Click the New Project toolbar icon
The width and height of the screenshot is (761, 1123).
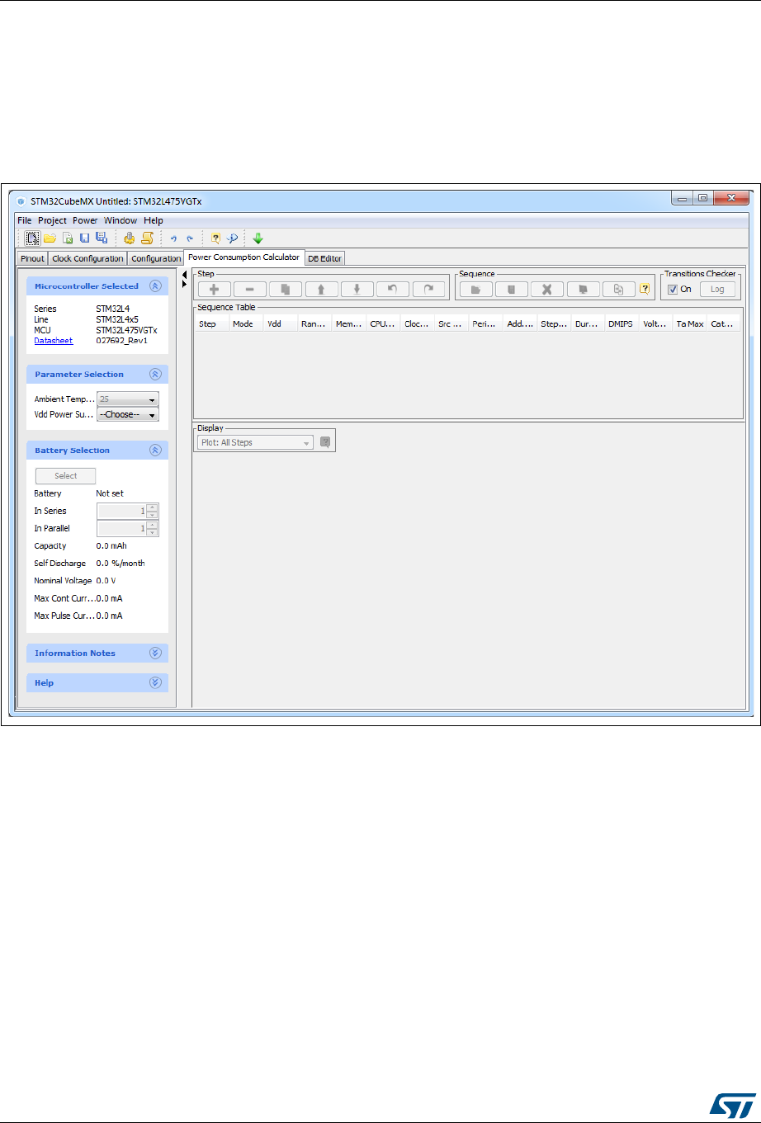click(32, 238)
